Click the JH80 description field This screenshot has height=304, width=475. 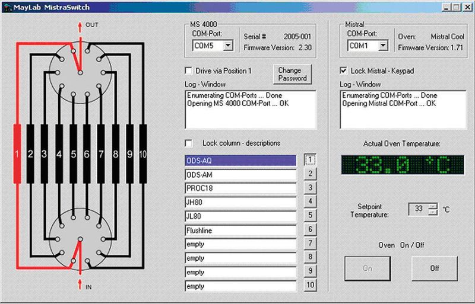pos(240,202)
